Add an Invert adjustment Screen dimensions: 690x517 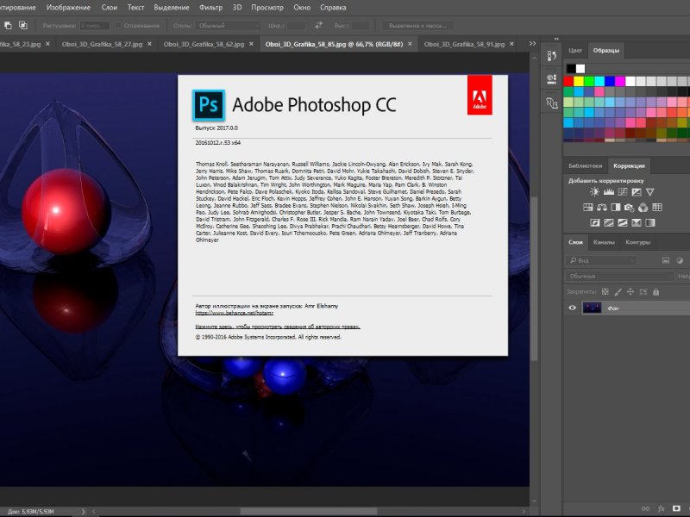(594, 223)
